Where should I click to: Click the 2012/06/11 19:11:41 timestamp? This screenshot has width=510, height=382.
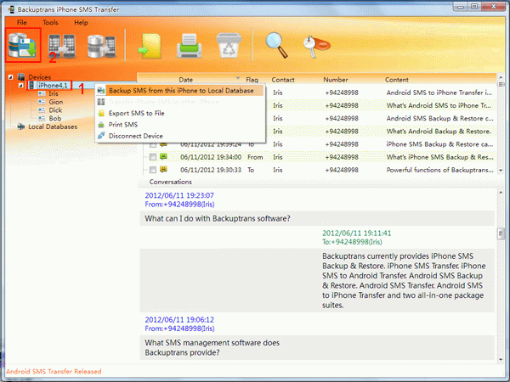tap(357, 233)
